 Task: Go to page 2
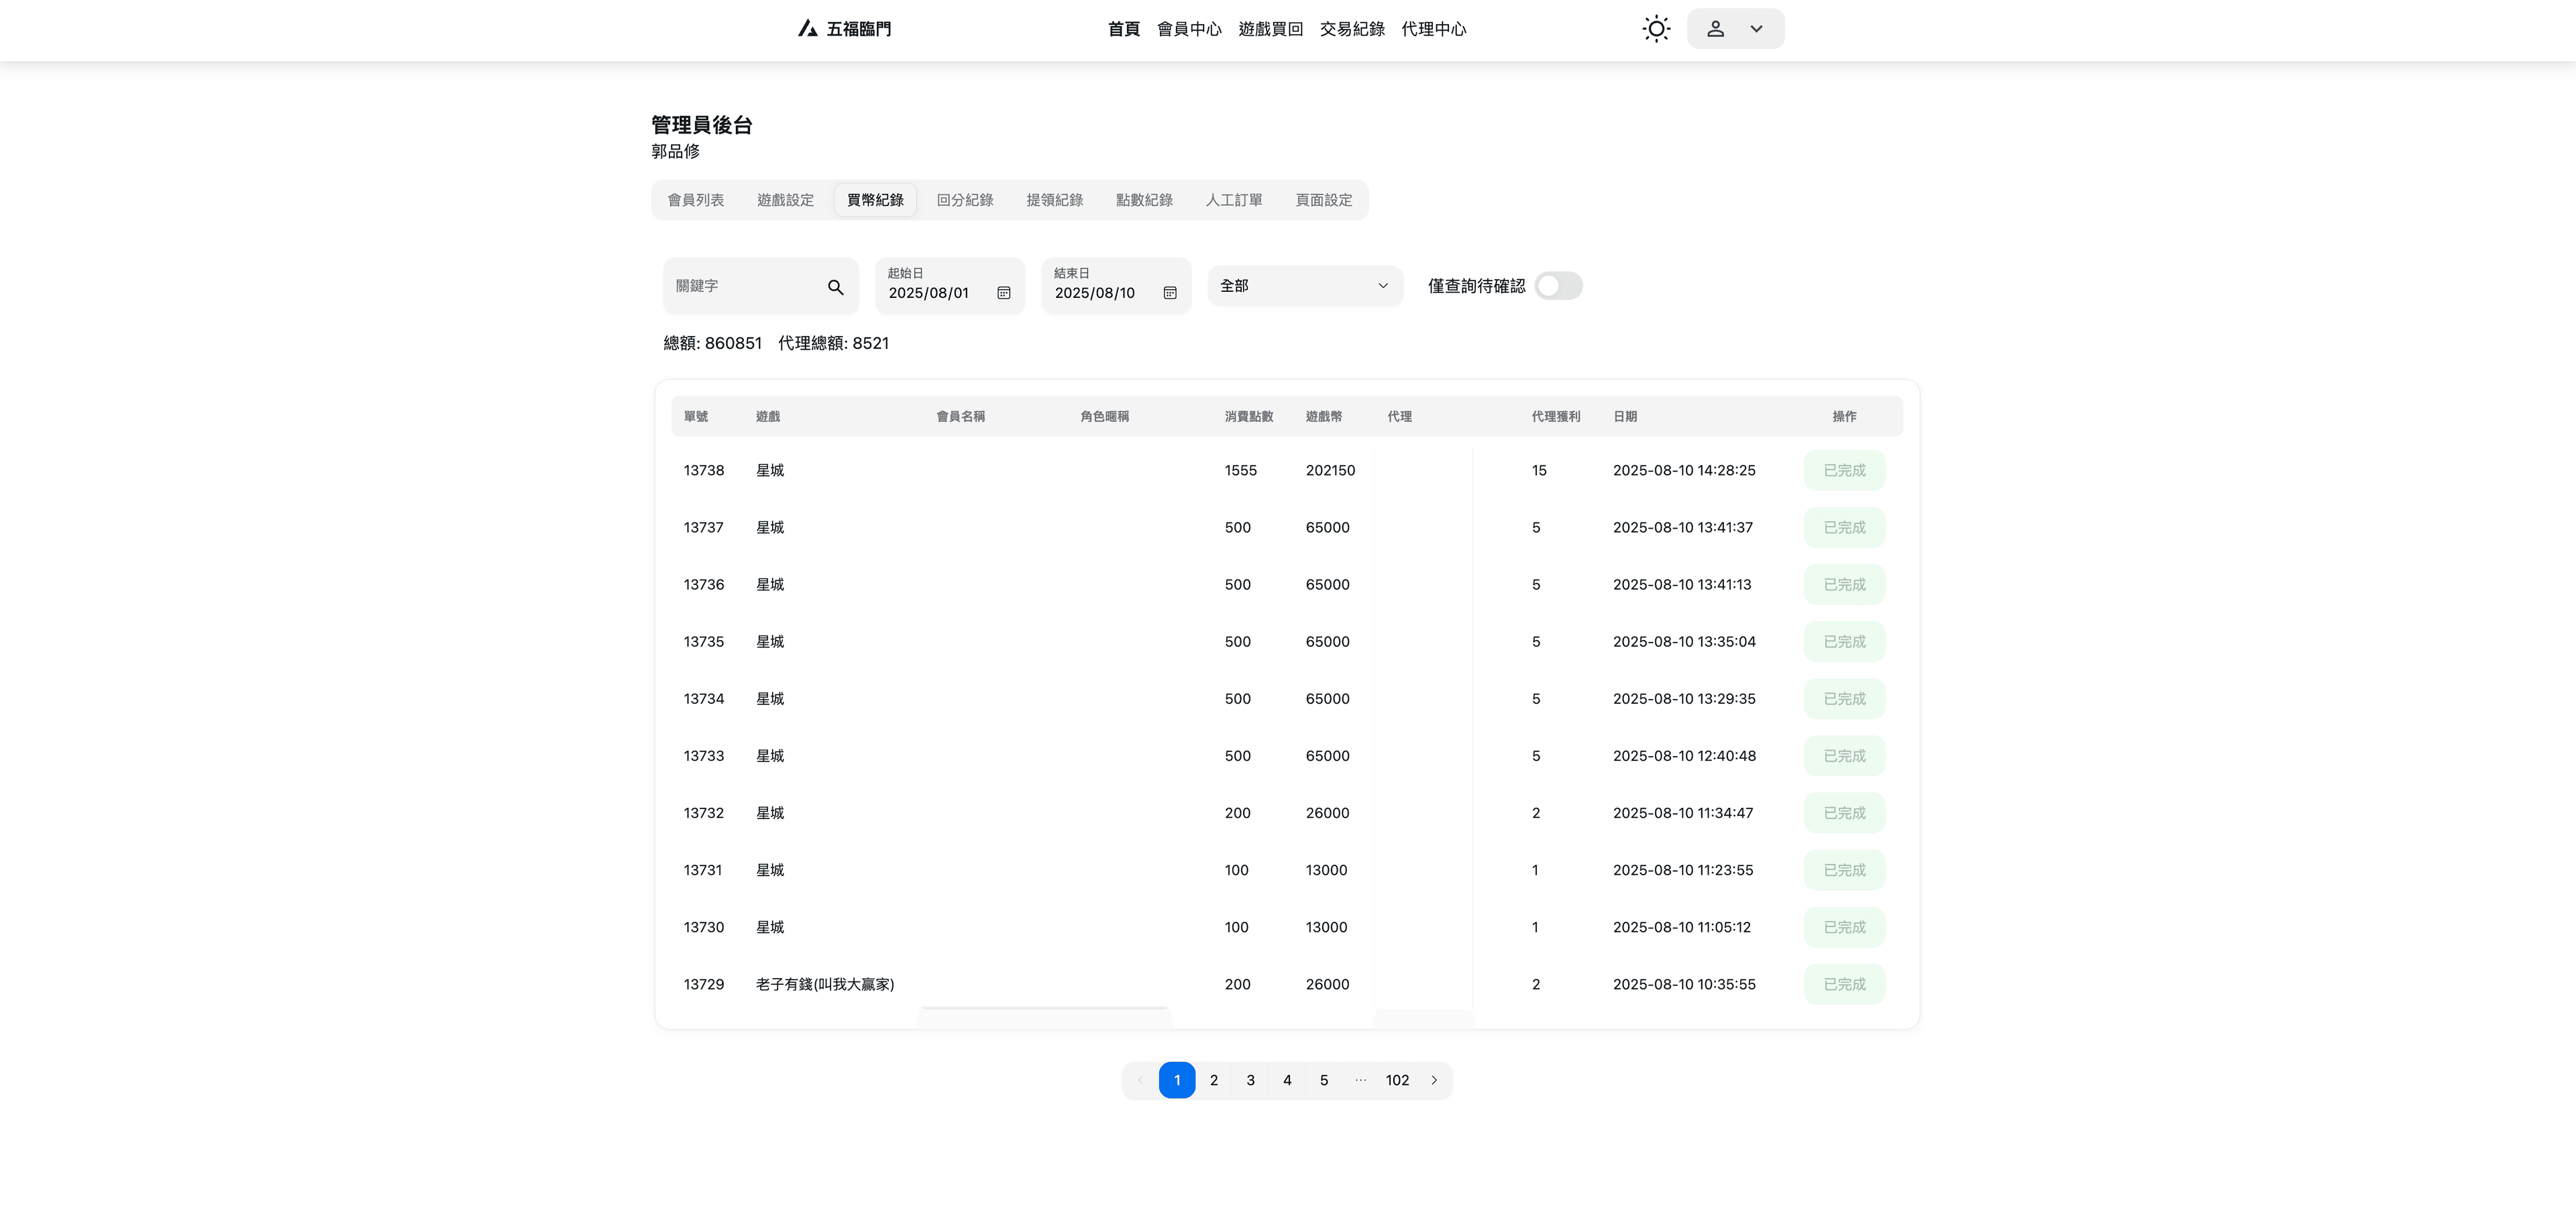(1213, 1080)
